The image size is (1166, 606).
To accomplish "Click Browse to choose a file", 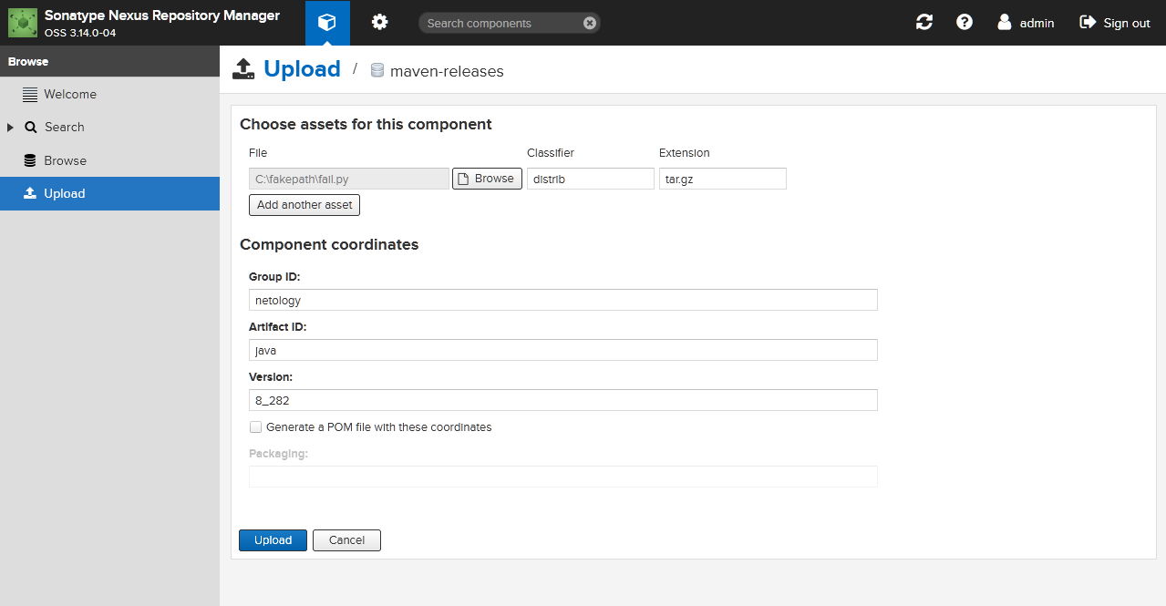I will [486, 178].
